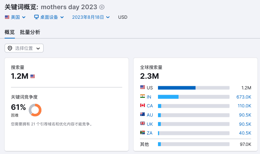
Task: Open the IN country link
Action: 149,97
